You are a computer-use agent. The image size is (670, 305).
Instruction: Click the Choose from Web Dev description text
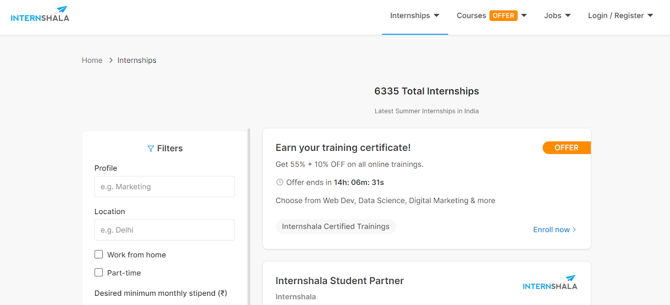[385, 200]
